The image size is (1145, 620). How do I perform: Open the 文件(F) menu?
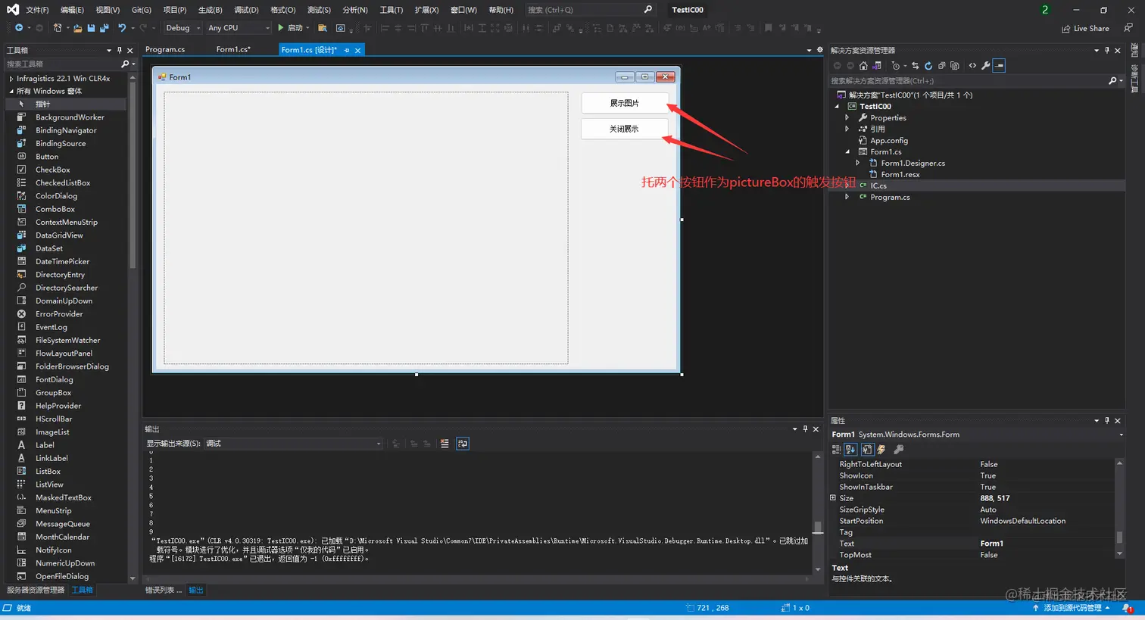(37, 10)
